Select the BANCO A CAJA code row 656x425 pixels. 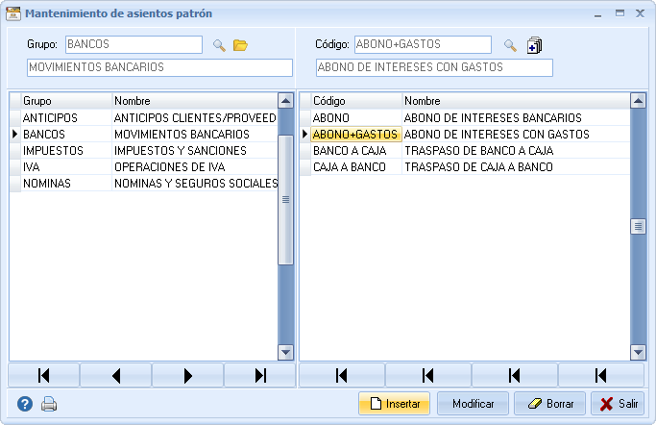[465, 151]
